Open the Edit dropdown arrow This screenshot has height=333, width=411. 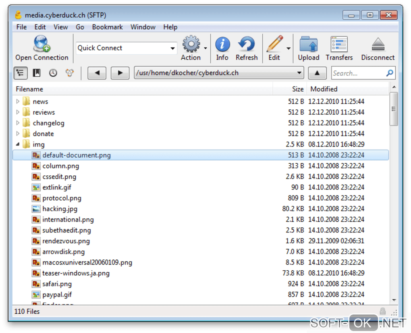pos(289,48)
